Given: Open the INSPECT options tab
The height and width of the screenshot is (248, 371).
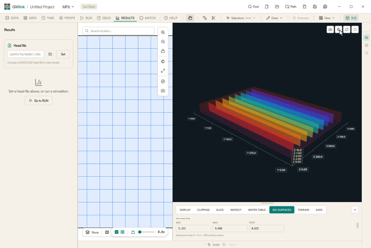Looking at the screenshot, I should tap(236, 210).
